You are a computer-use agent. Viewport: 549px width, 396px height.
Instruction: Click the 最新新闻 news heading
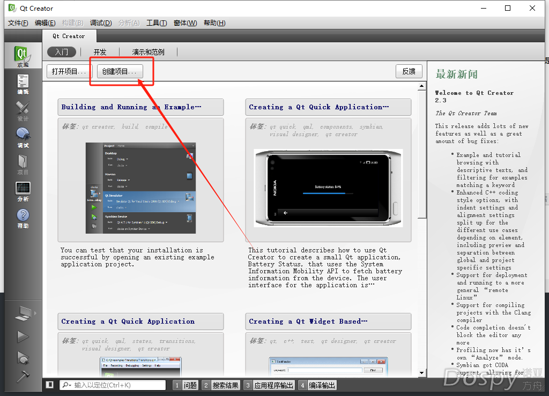pos(456,74)
